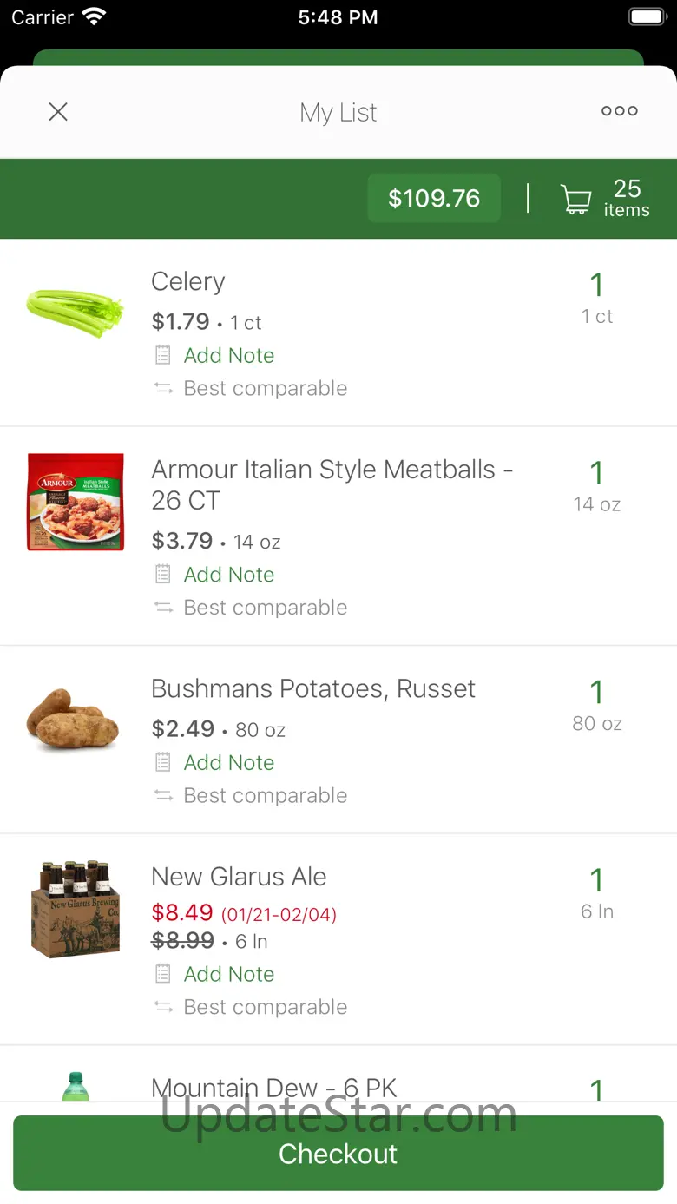
Task: Tap the Armour Meatballs product image
Action: tap(76, 502)
